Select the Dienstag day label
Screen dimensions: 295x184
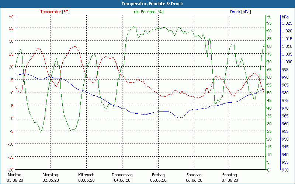[51, 175]
